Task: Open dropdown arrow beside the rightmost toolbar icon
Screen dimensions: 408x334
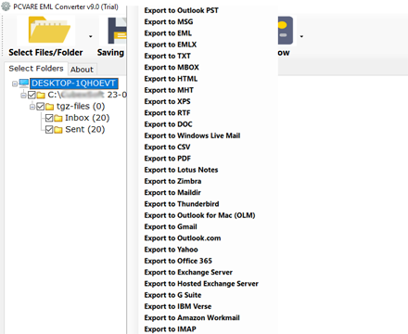Action: 301,36
